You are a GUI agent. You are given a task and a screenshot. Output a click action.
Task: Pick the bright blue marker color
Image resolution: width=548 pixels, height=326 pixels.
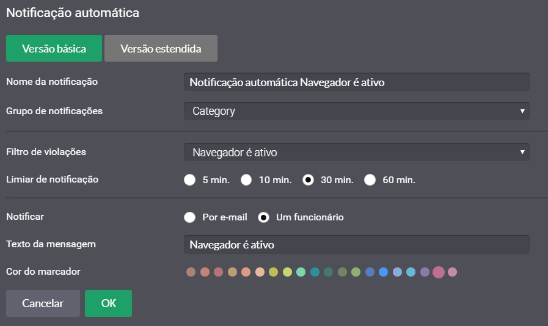[x=384, y=272]
